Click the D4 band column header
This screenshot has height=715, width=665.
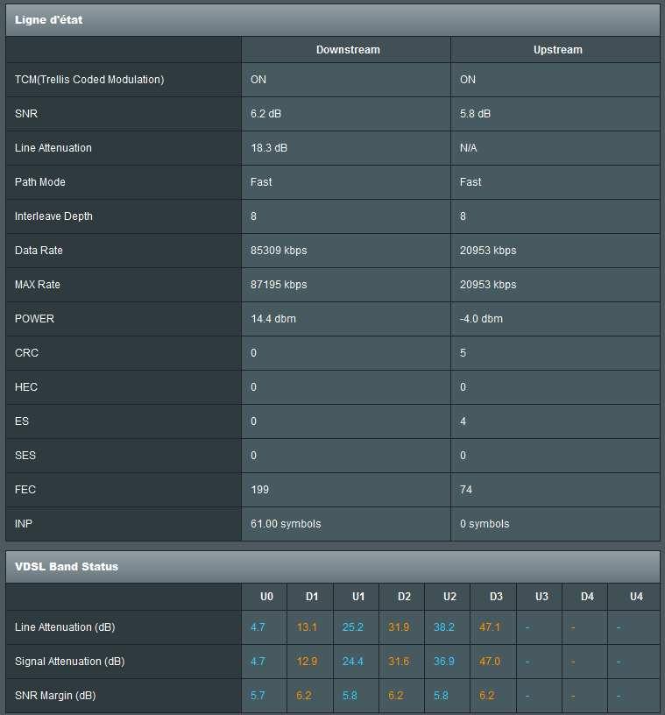pyautogui.click(x=588, y=597)
